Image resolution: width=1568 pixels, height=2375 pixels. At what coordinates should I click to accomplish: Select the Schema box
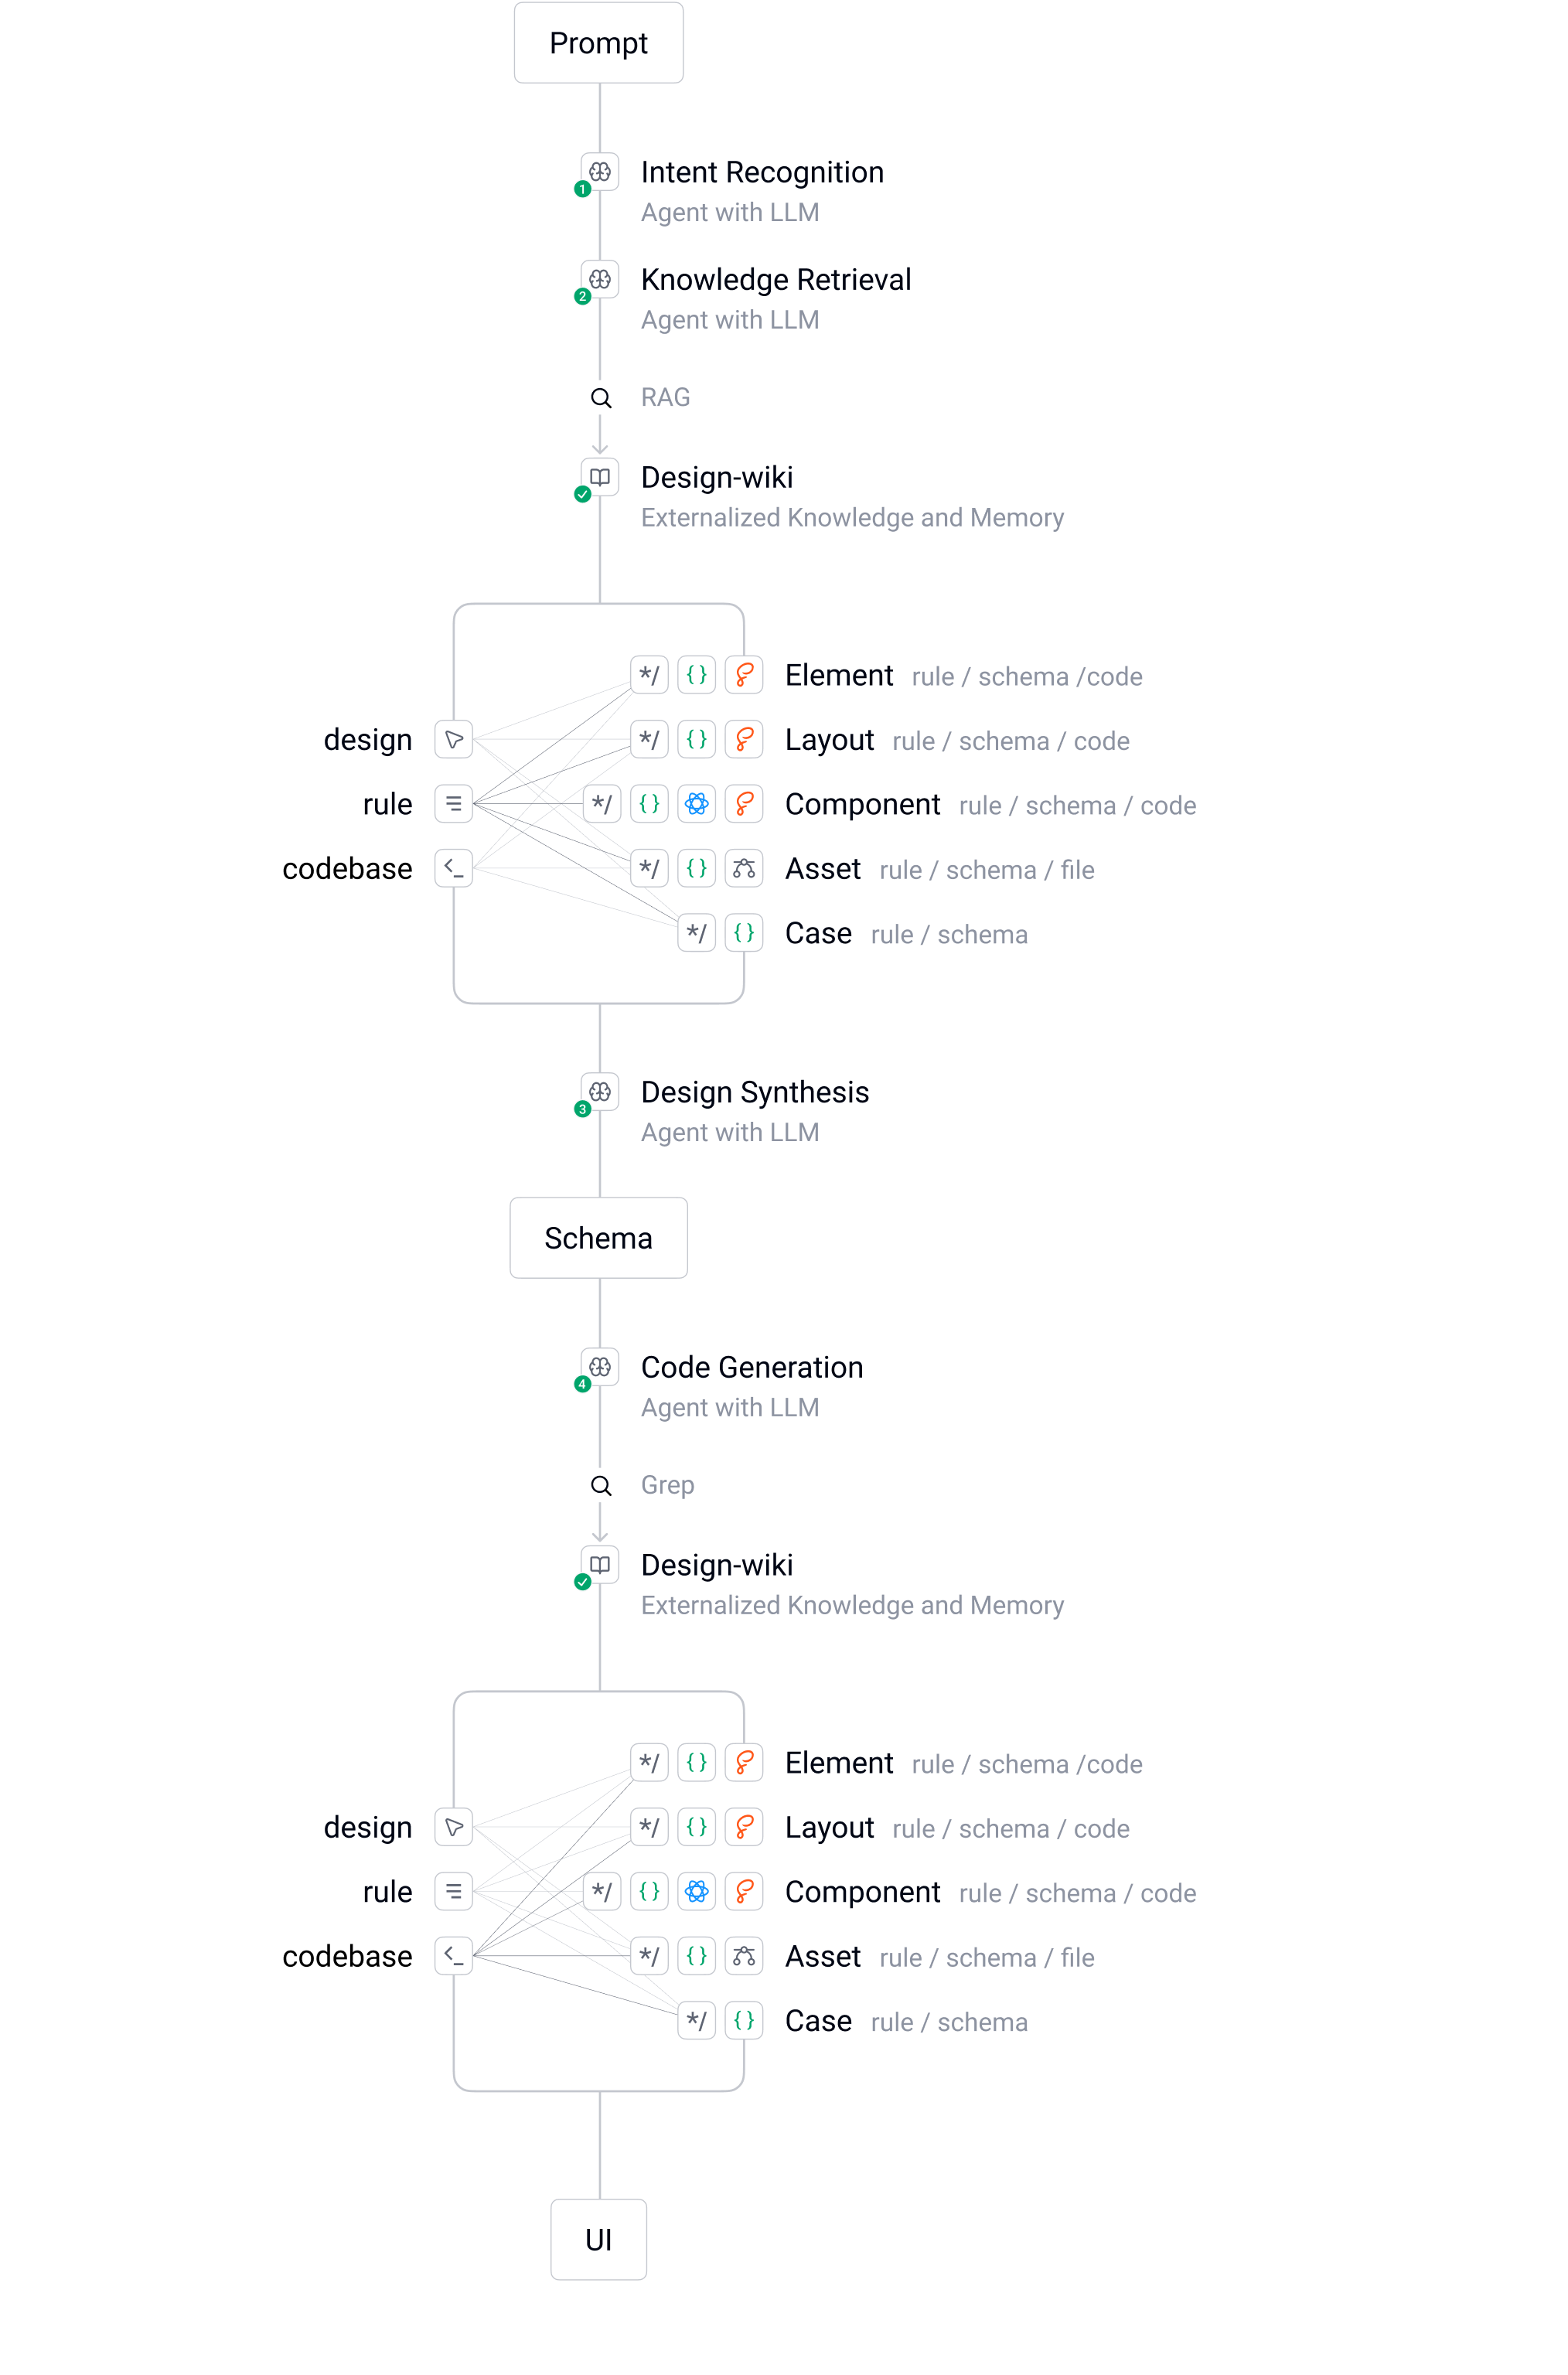pyautogui.click(x=598, y=1238)
